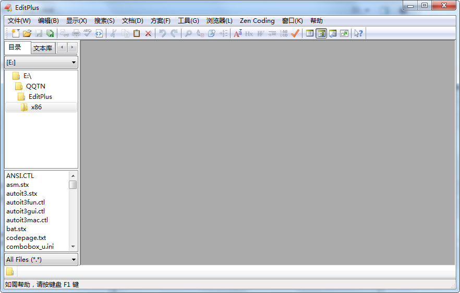Open the 搜索(S) menu

[104, 21]
